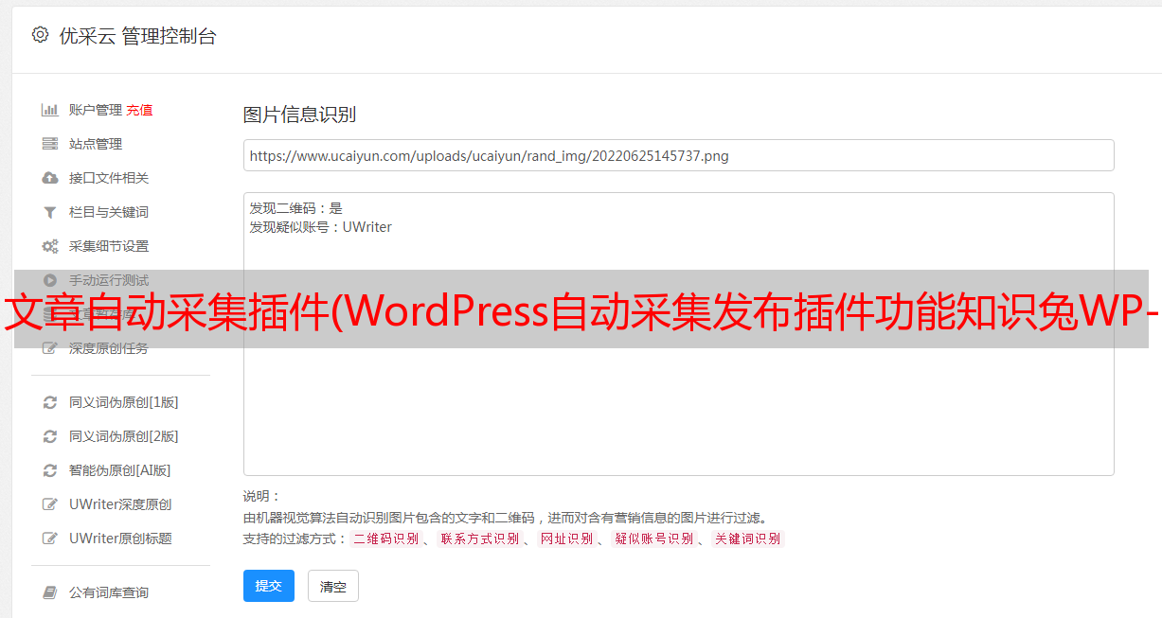Click the 疑似账号识别 tag
Screen dimensions: 1162x618
653,539
